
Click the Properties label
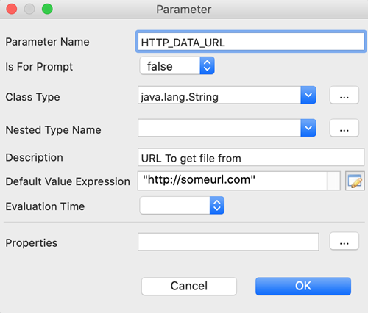(32, 243)
